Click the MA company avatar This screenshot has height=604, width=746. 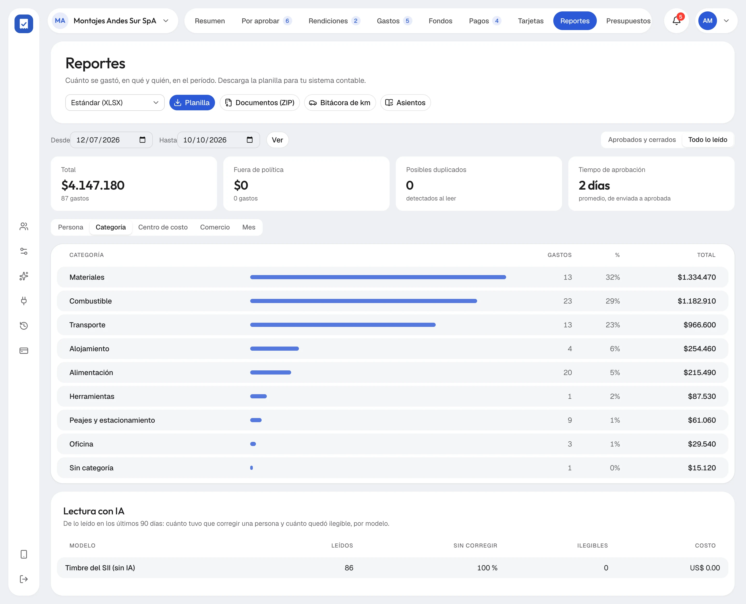point(60,21)
